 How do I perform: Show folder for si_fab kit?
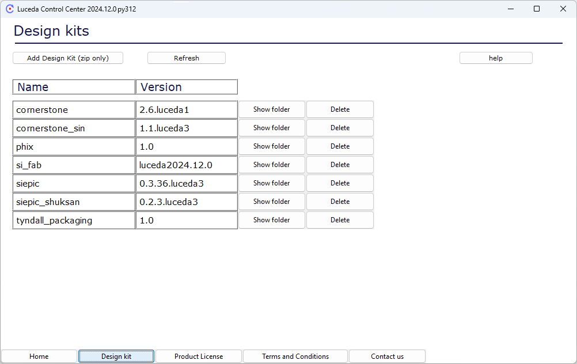tap(271, 165)
